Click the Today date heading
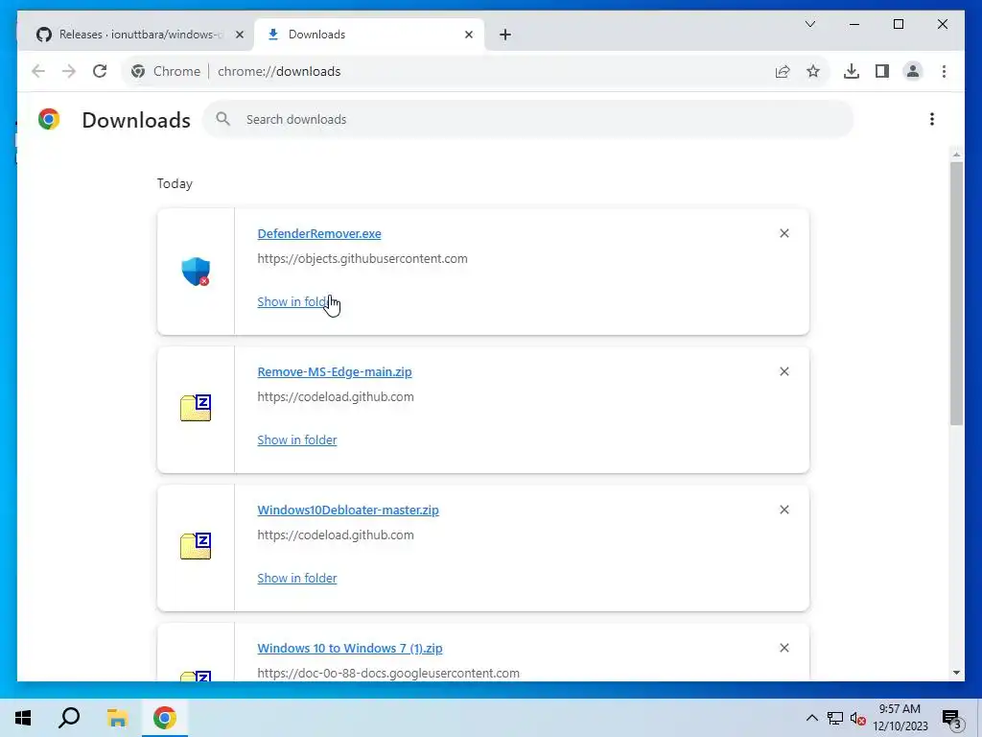Image resolution: width=982 pixels, height=737 pixels. click(175, 183)
